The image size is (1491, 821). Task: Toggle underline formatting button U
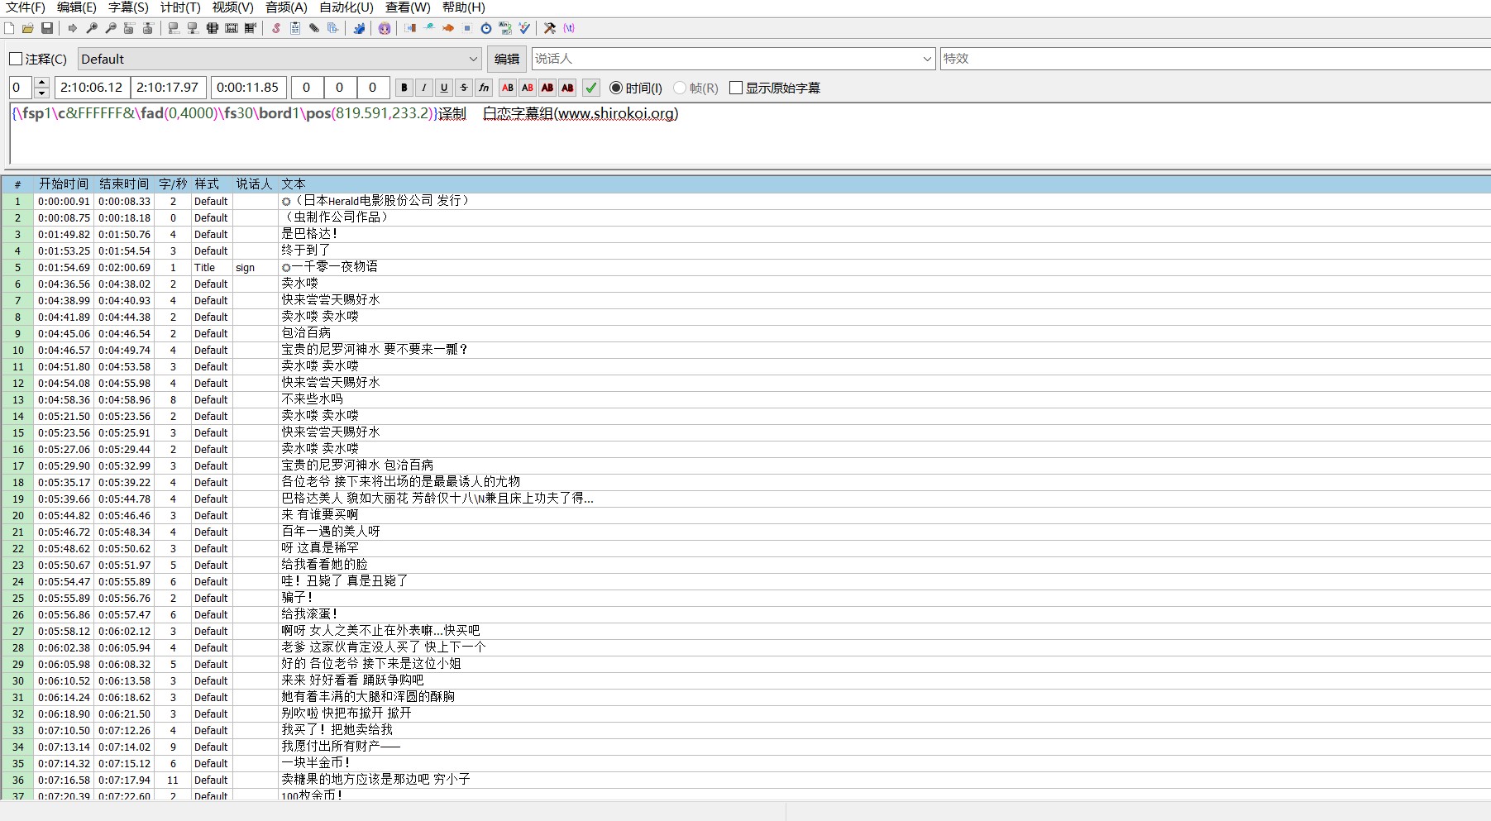point(444,88)
